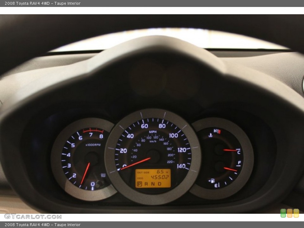Click the x1000RPM label on the tachometer
304x228 pixels.
93,145
